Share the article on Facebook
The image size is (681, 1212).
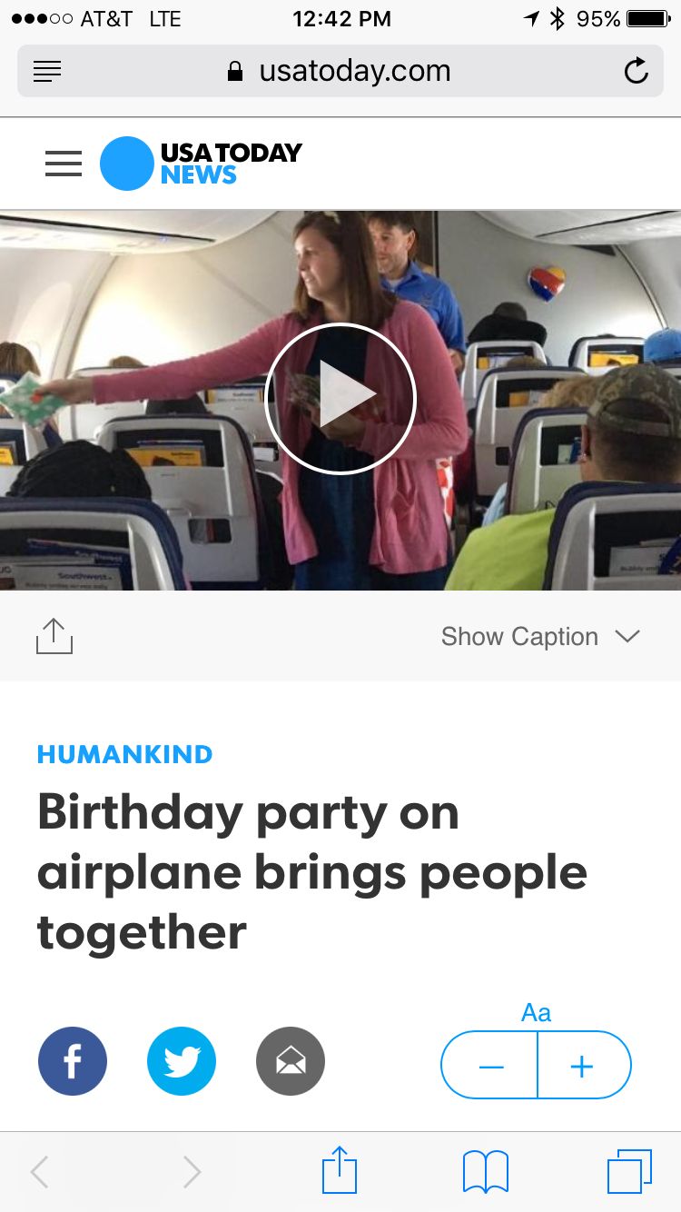click(73, 1061)
